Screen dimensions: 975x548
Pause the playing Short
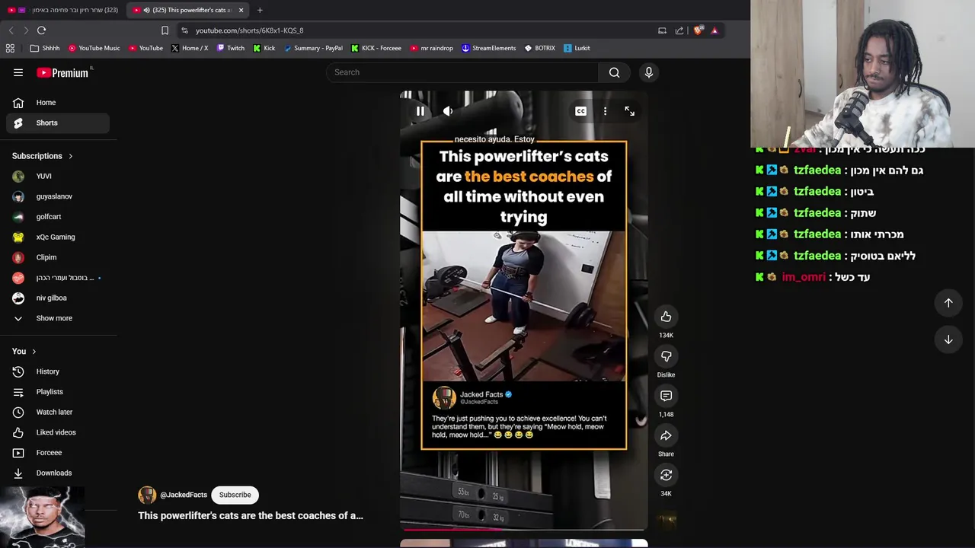pyautogui.click(x=420, y=111)
